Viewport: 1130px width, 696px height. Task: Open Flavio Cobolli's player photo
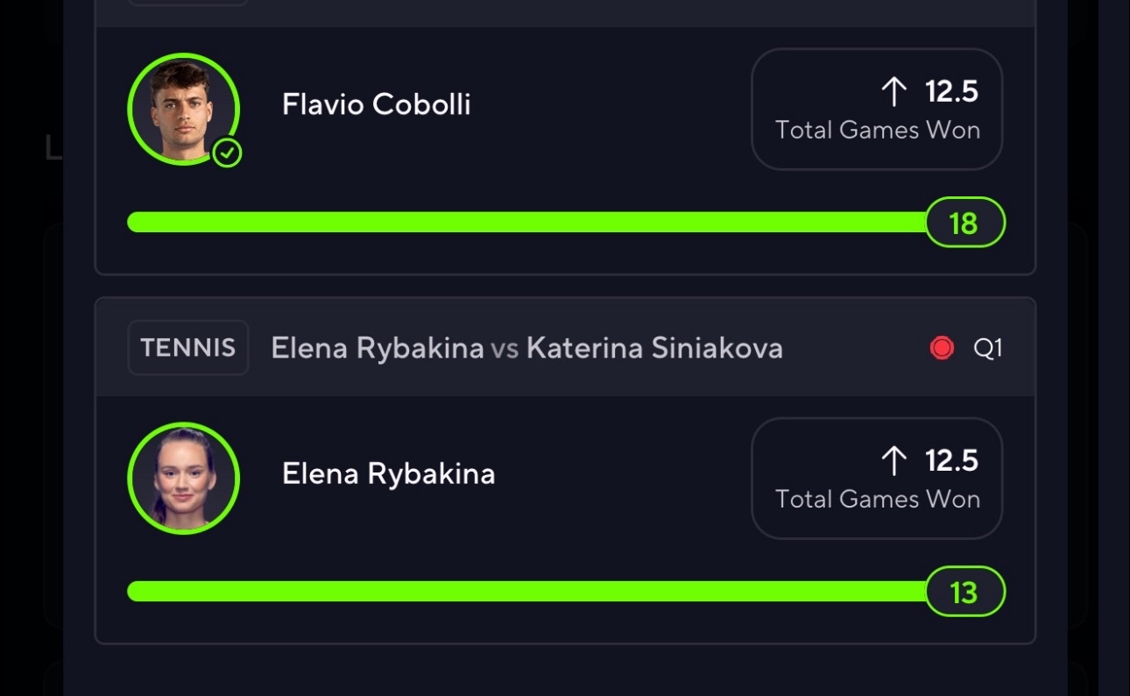183,109
